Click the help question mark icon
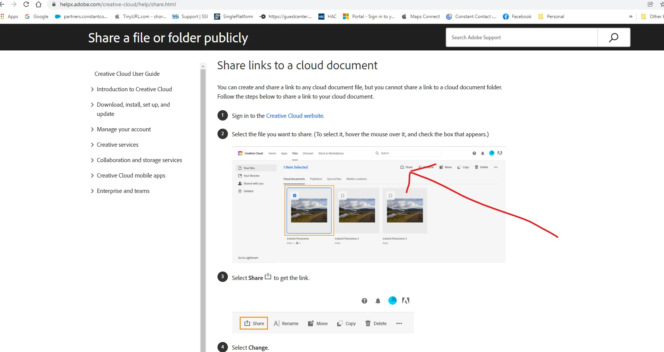 365,301
